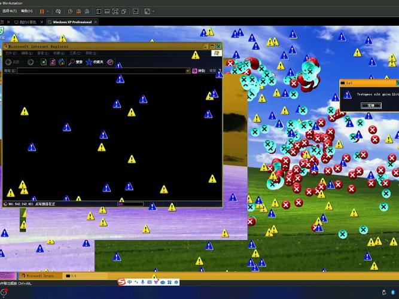Open the dropdown arrow beside the pause button
This screenshot has width=399, height=299.
(48, 11)
